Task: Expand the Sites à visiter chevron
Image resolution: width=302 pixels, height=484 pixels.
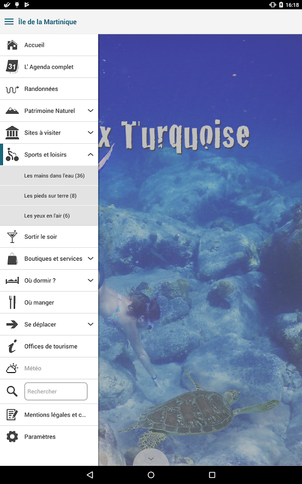Action: click(90, 132)
